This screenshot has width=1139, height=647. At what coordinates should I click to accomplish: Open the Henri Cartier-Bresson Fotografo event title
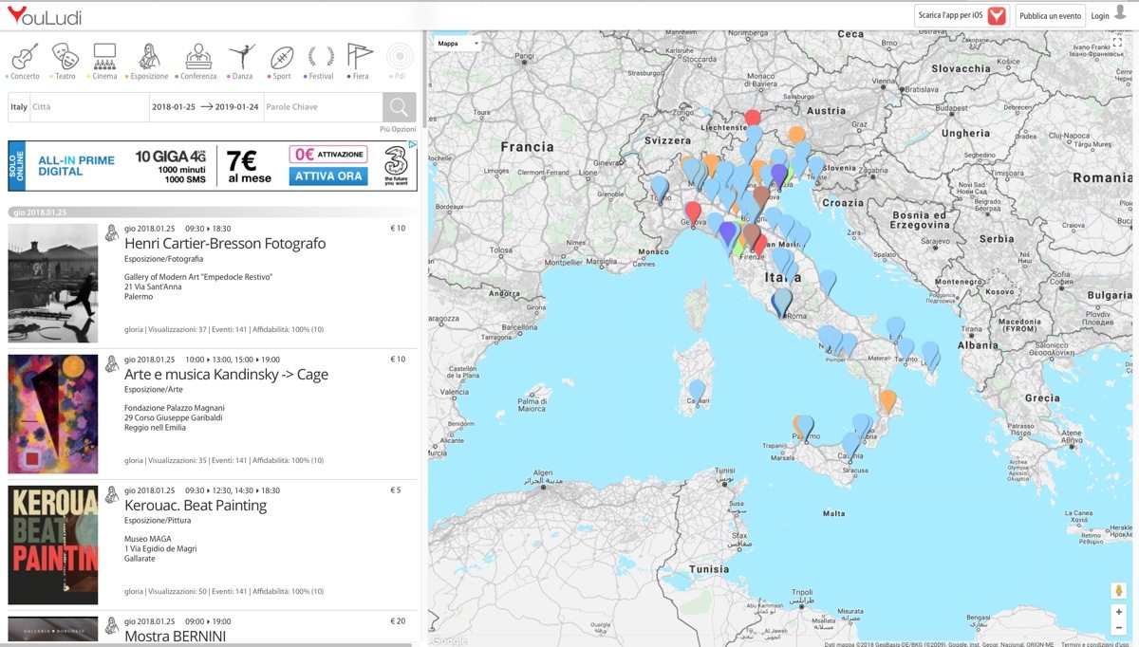[225, 244]
